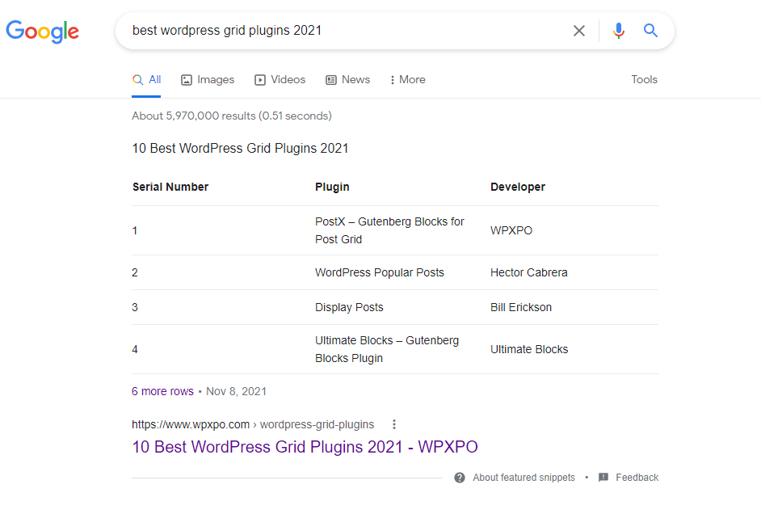Click the wpxpo.com URL breadcrumb
The height and width of the screenshot is (514, 761).
[x=253, y=424]
